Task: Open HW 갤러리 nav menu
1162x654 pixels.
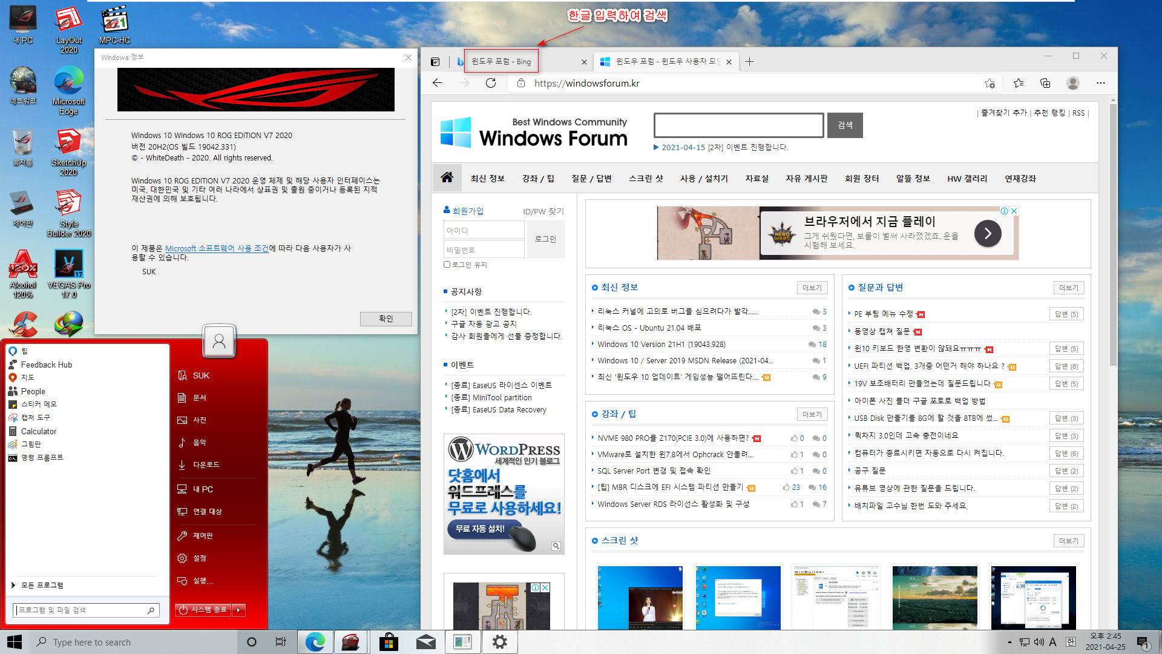Action: 967,178
